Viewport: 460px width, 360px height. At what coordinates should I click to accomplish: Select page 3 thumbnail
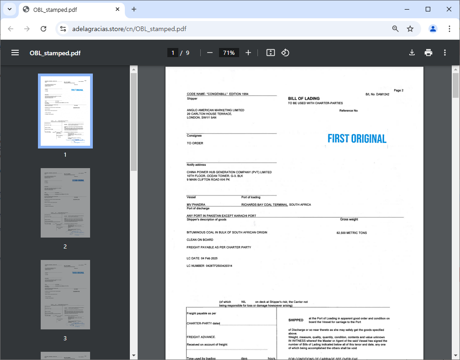click(x=65, y=295)
